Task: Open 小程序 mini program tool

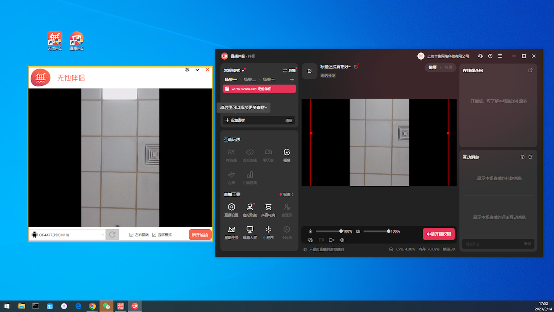Action: [x=268, y=232]
